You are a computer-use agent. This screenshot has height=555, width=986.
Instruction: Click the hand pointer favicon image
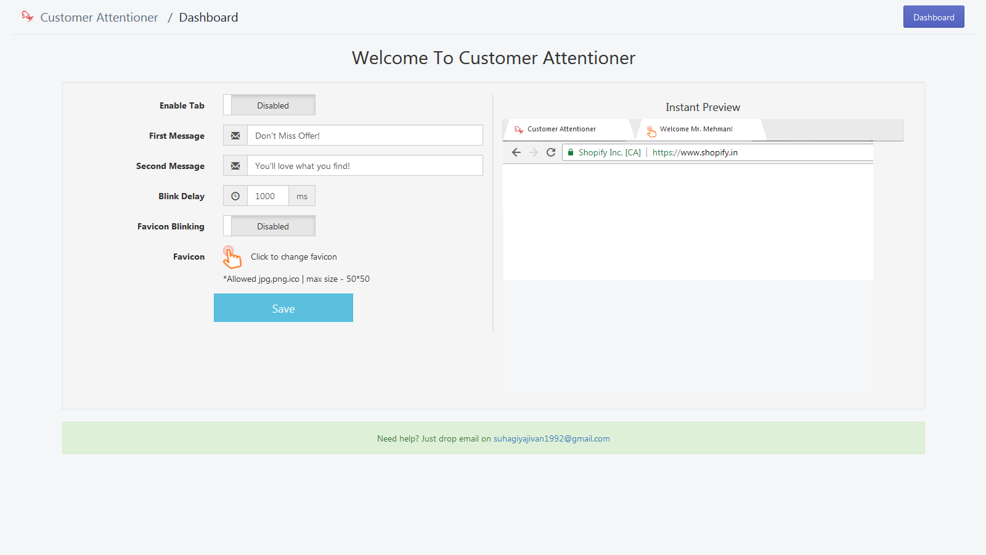click(x=232, y=257)
